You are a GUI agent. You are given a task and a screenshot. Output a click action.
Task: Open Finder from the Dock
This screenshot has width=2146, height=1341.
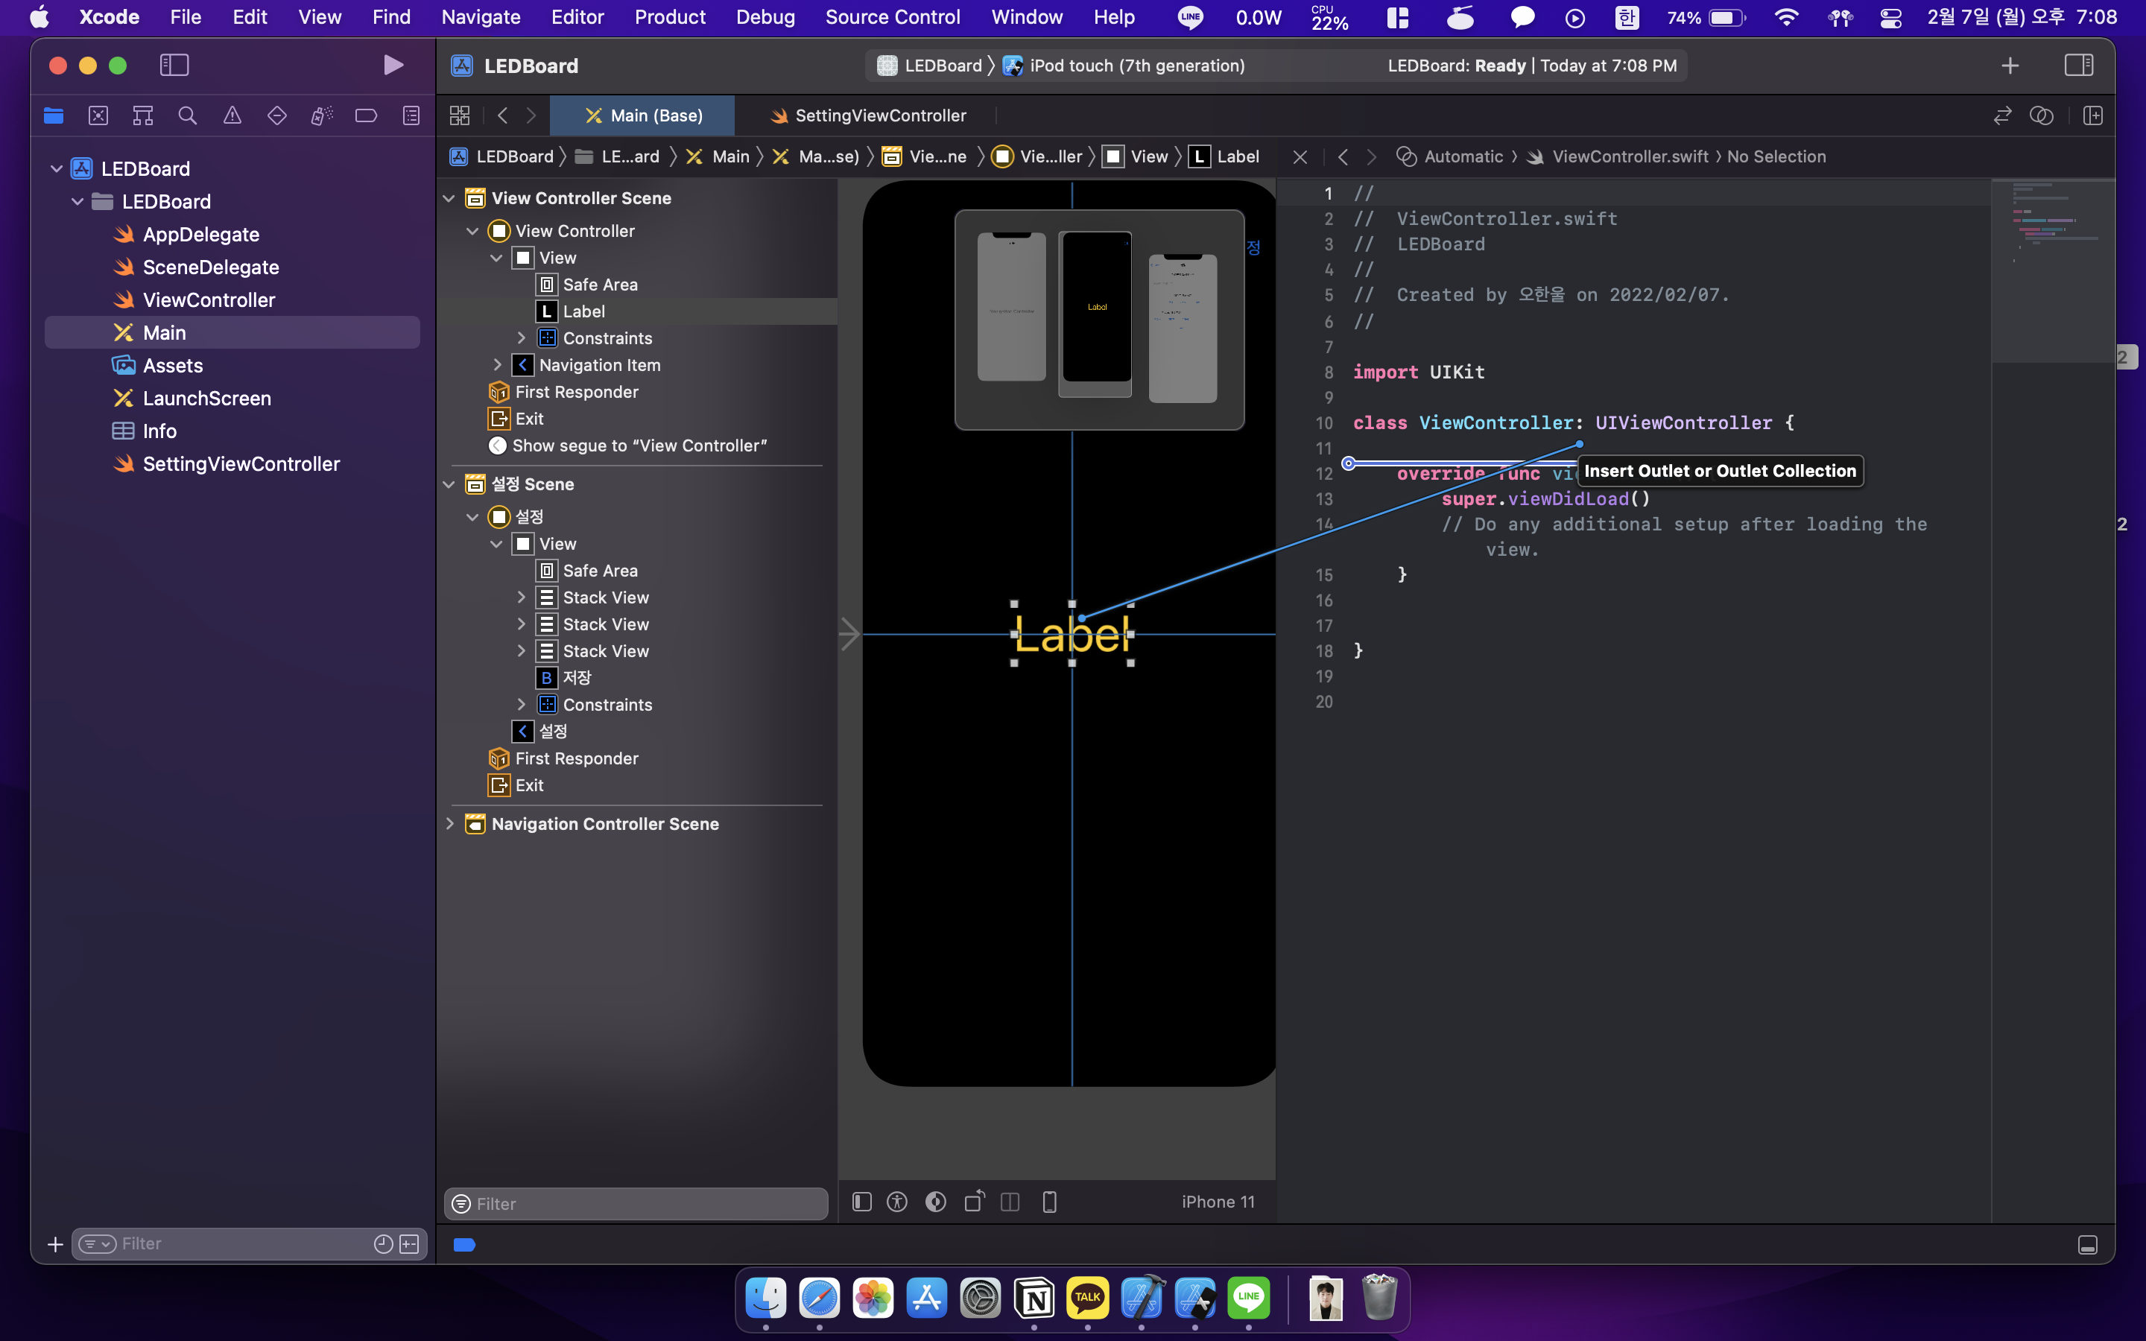coord(765,1299)
